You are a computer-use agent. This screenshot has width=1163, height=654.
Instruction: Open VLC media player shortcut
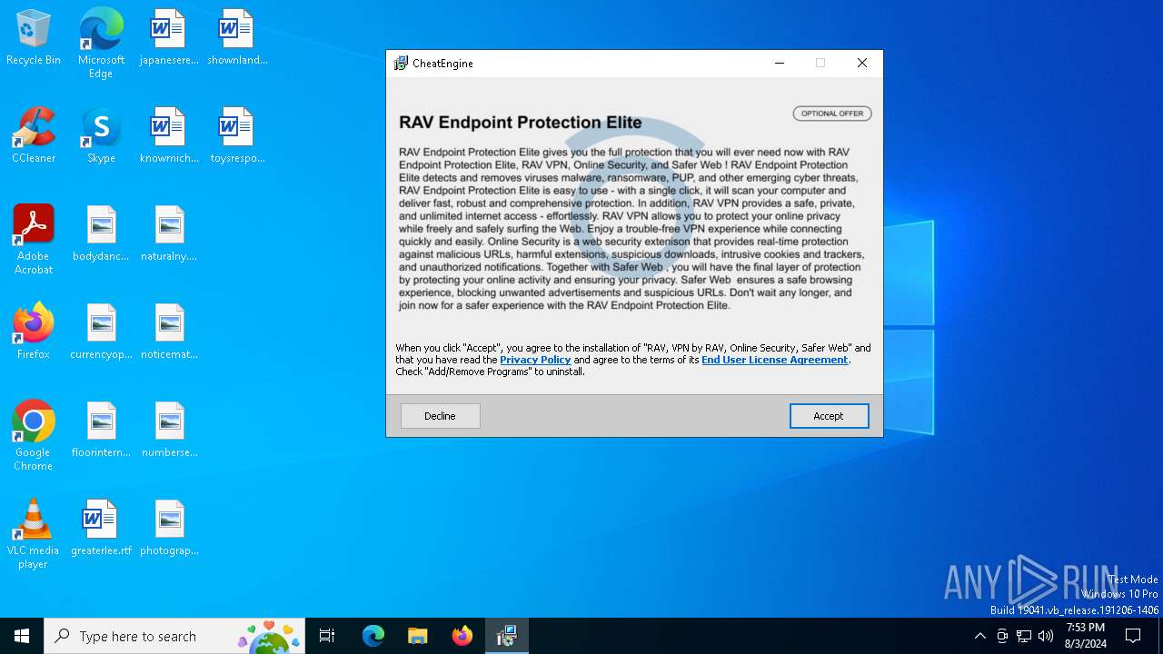click(x=34, y=534)
